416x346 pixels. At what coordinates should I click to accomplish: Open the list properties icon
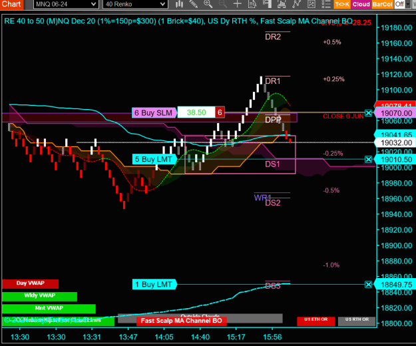(x=325, y=4)
